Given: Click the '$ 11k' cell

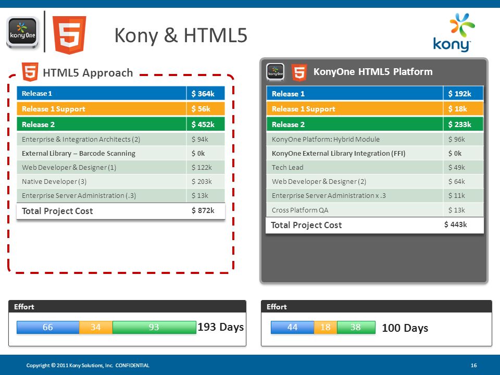Looking at the screenshot, I should [x=464, y=195].
